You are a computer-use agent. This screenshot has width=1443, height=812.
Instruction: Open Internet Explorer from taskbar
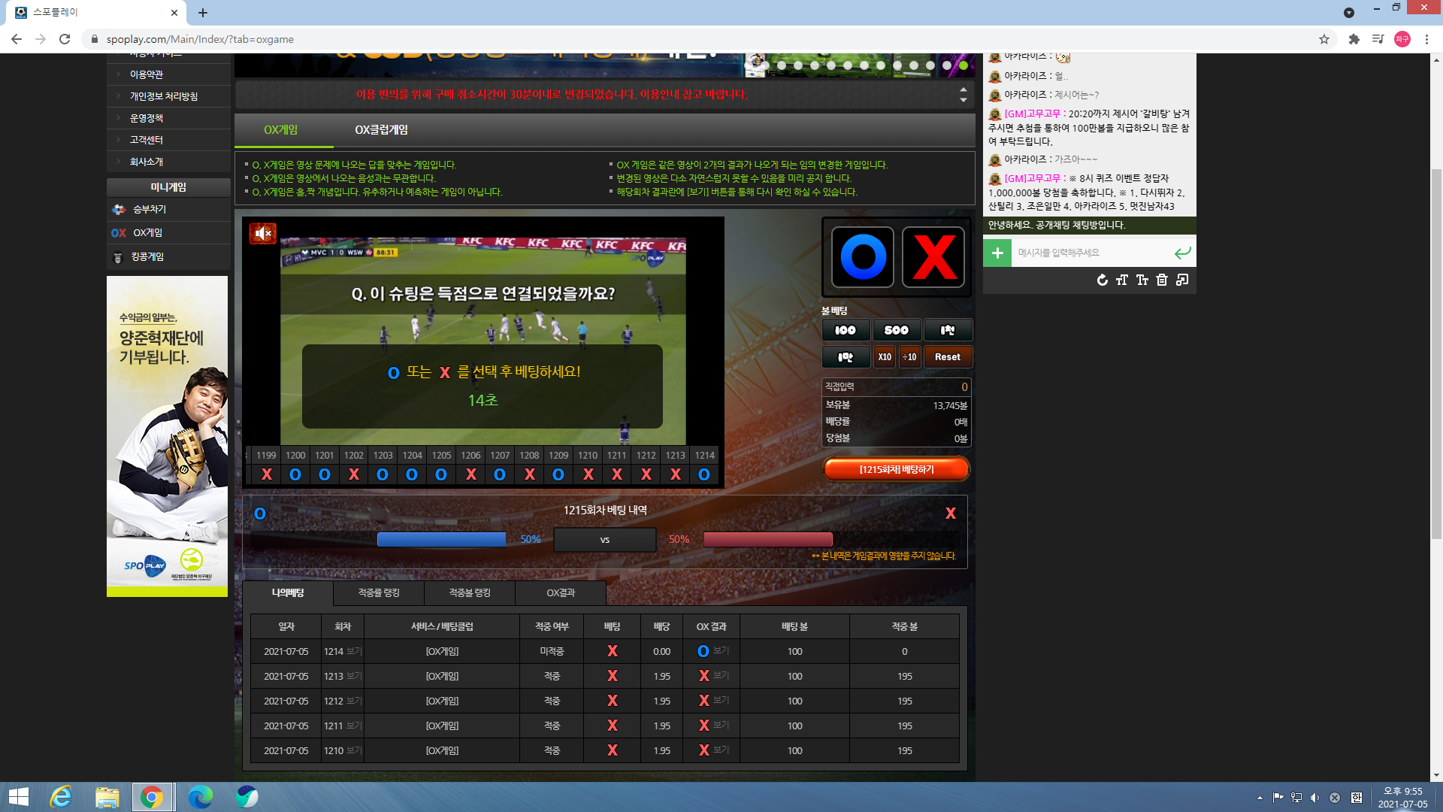[60, 797]
